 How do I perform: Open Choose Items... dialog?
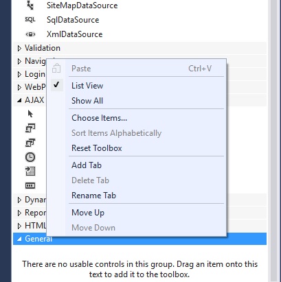[x=99, y=118]
